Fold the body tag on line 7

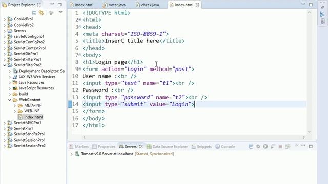pyautogui.click(x=80, y=55)
